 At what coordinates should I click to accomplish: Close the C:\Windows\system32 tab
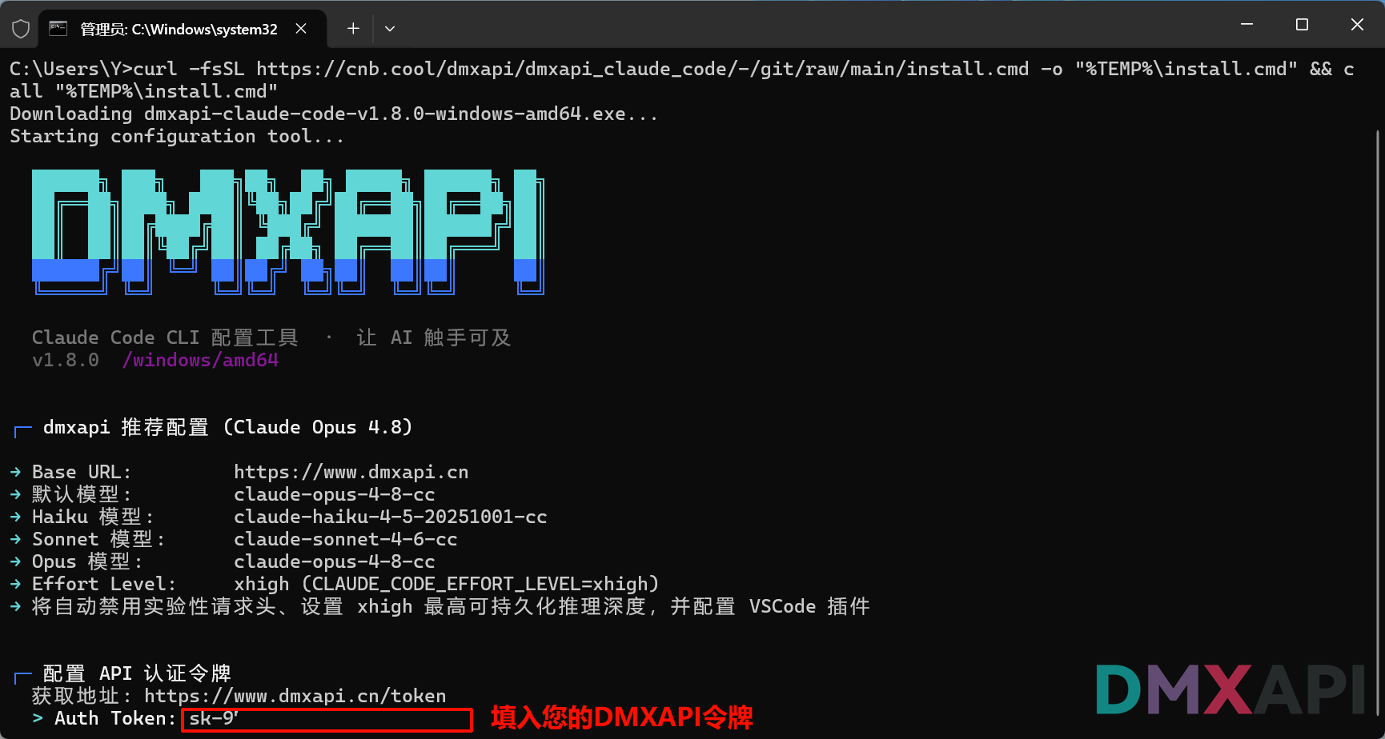(x=301, y=29)
